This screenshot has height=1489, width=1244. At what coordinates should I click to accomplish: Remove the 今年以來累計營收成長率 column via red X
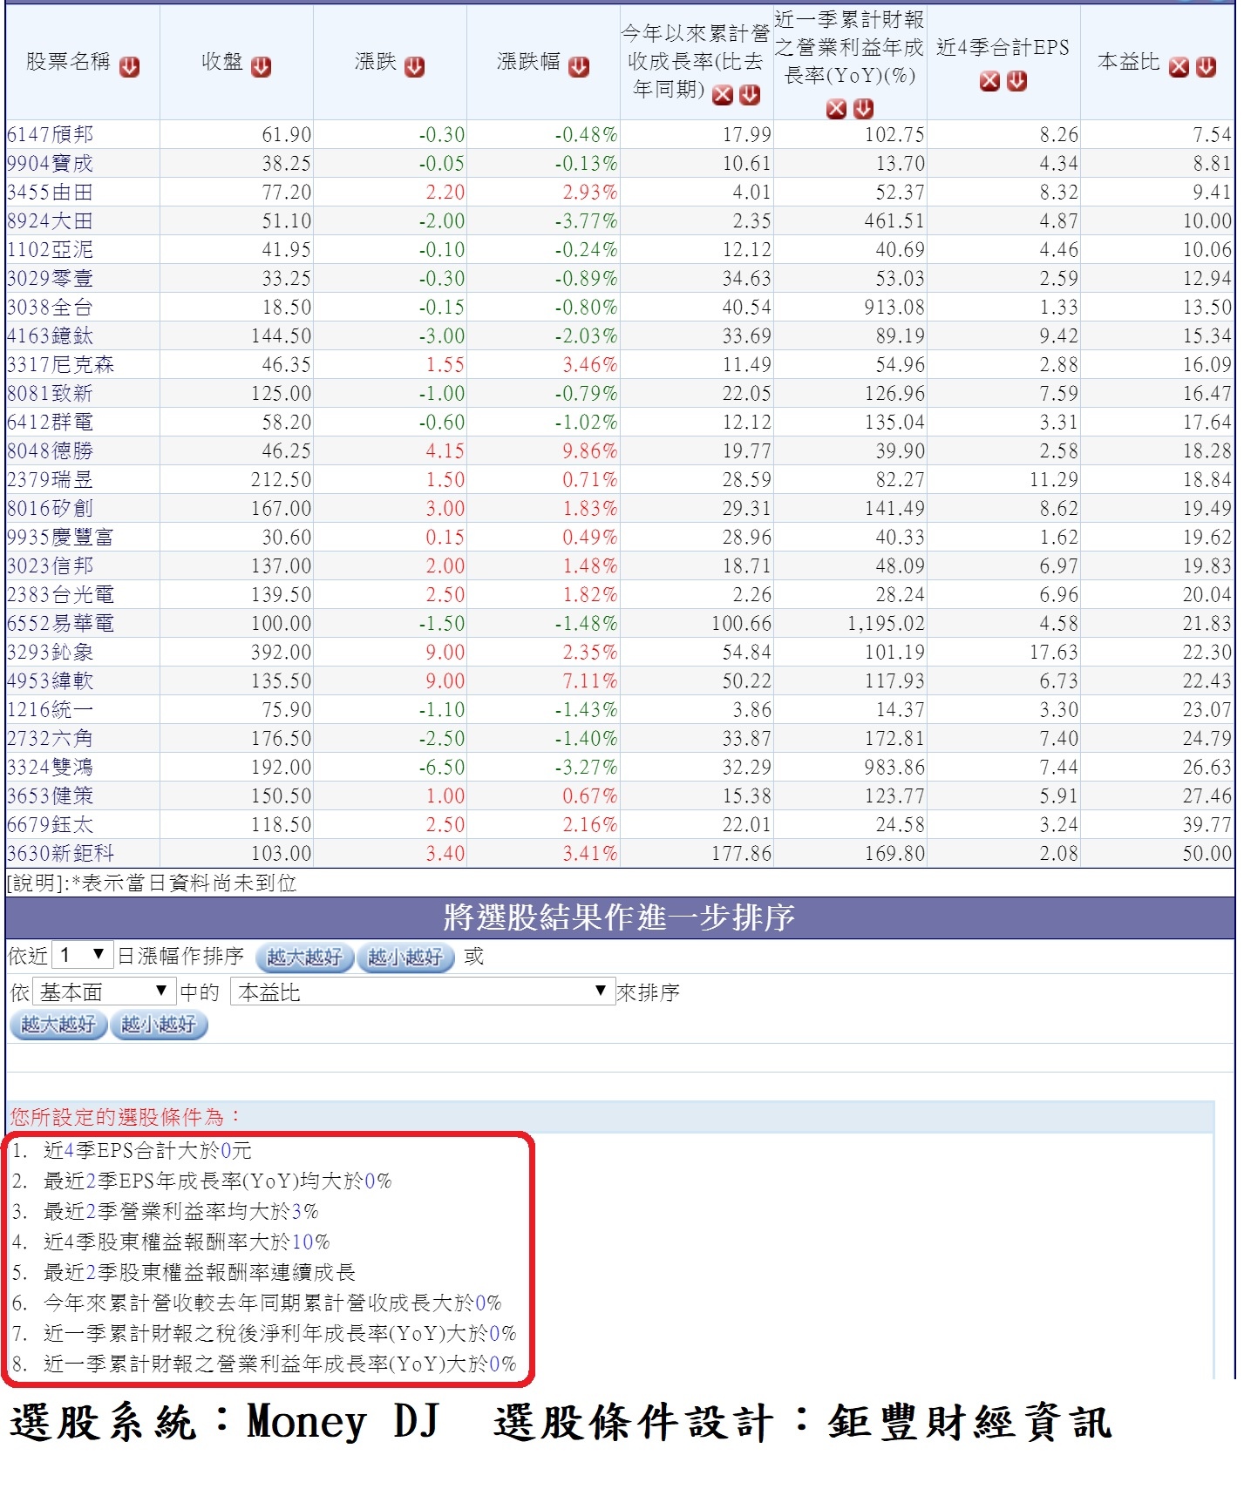(x=723, y=96)
